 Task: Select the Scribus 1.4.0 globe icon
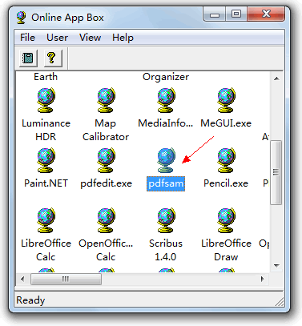click(166, 220)
